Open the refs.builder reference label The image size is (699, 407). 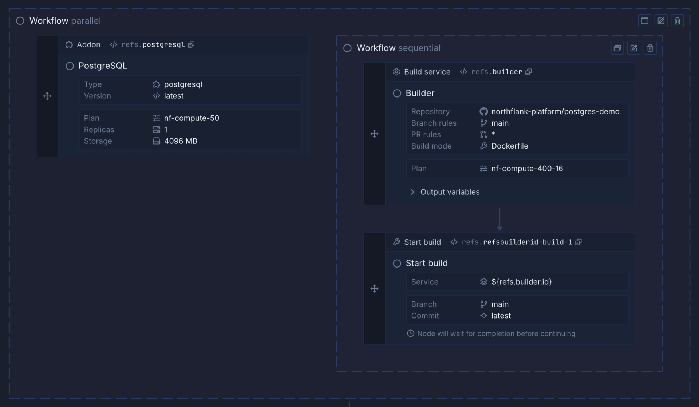[x=497, y=72]
